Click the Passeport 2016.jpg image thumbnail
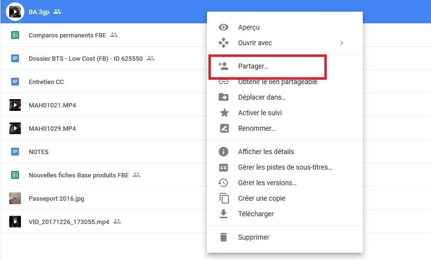 (x=15, y=198)
